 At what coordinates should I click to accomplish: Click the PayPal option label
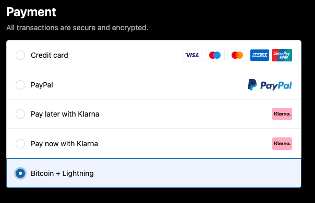[x=42, y=85]
